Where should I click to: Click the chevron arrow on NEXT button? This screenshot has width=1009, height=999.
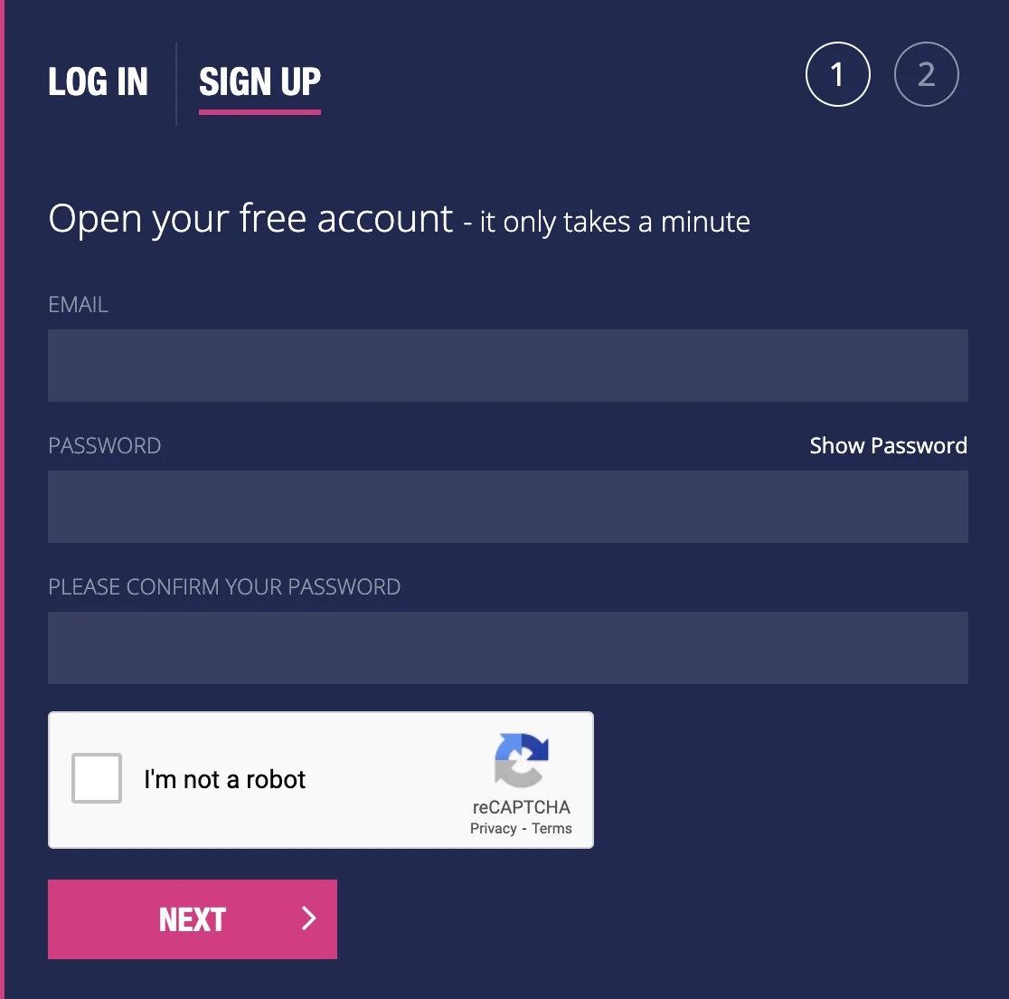click(x=309, y=918)
